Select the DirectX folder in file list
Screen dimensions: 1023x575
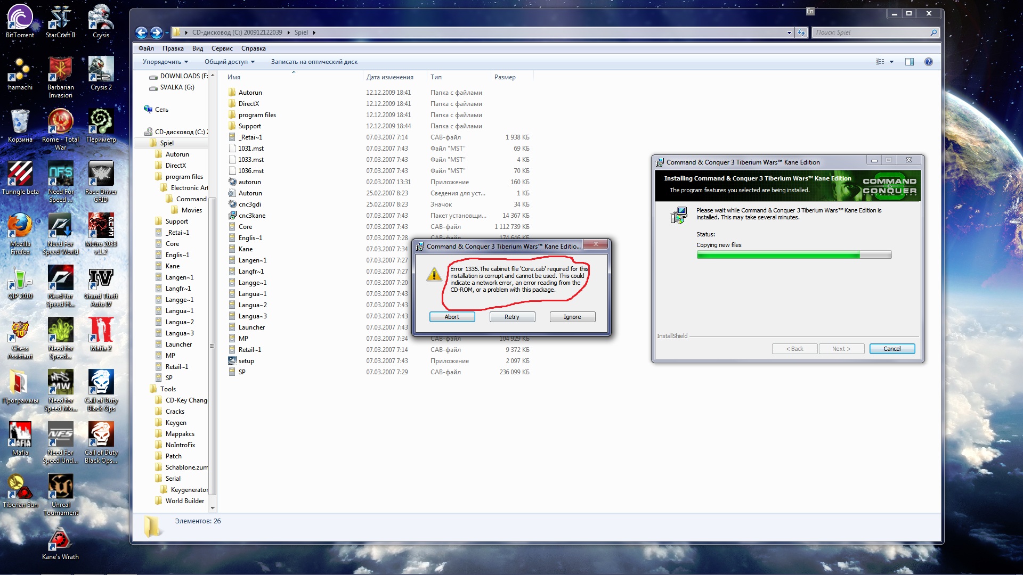pyautogui.click(x=248, y=104)
